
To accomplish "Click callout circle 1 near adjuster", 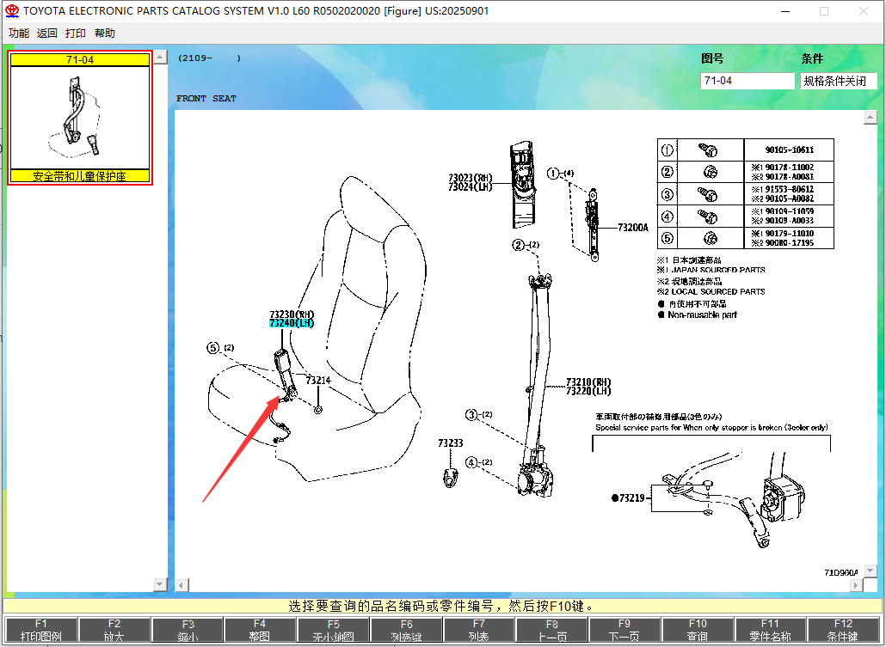I will 553,174.
